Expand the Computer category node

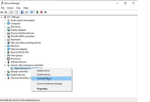(5, 24)
